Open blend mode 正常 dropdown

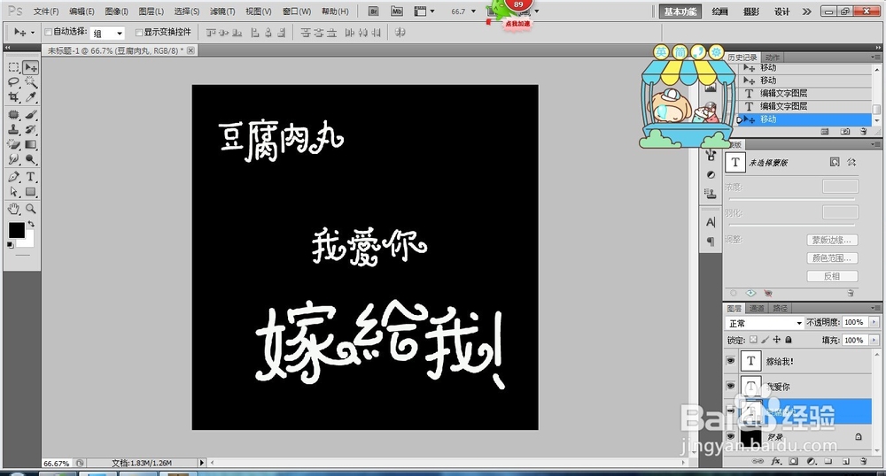click(x=765, y=323)
